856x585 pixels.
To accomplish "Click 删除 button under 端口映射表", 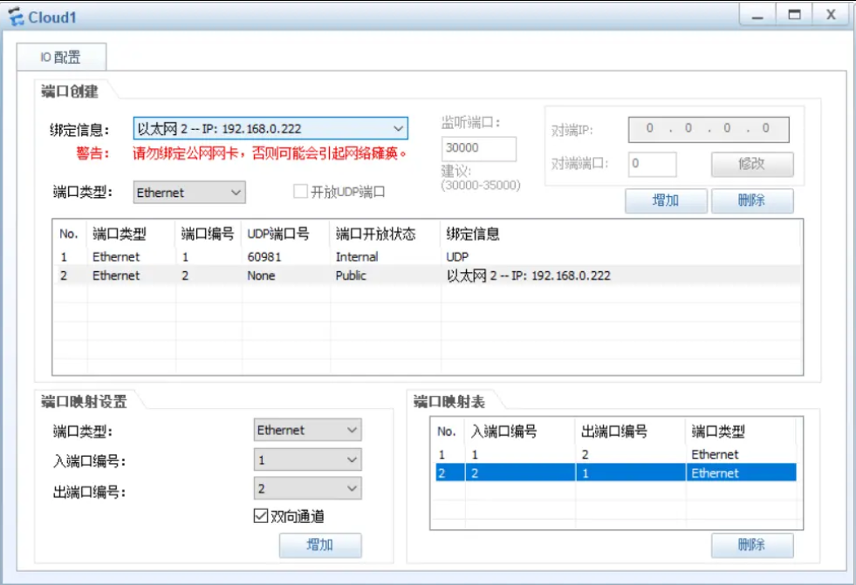I will (752, 544).
